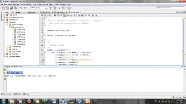The height and width of the screenshot is (104, 186).
Task: Click the editor Find Selection magnifier icon
Action: click(55, 15)
